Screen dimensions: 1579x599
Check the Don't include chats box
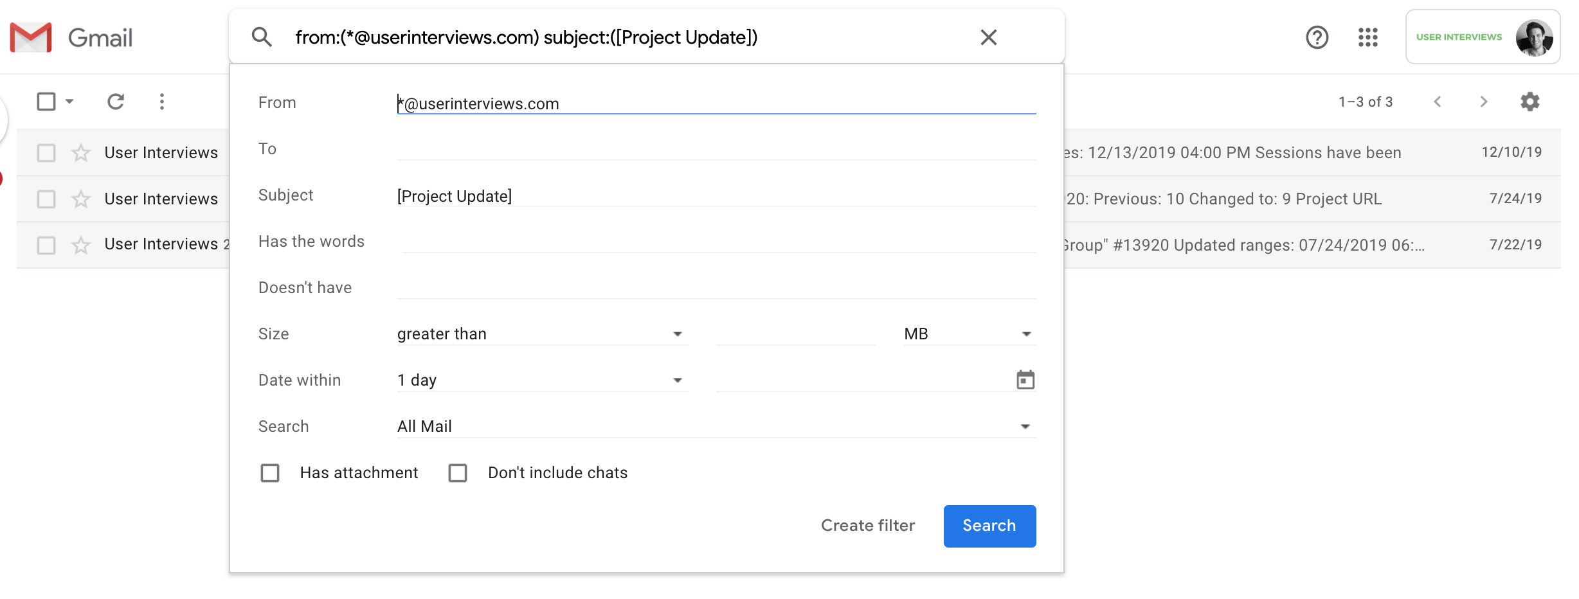(458, 473)
